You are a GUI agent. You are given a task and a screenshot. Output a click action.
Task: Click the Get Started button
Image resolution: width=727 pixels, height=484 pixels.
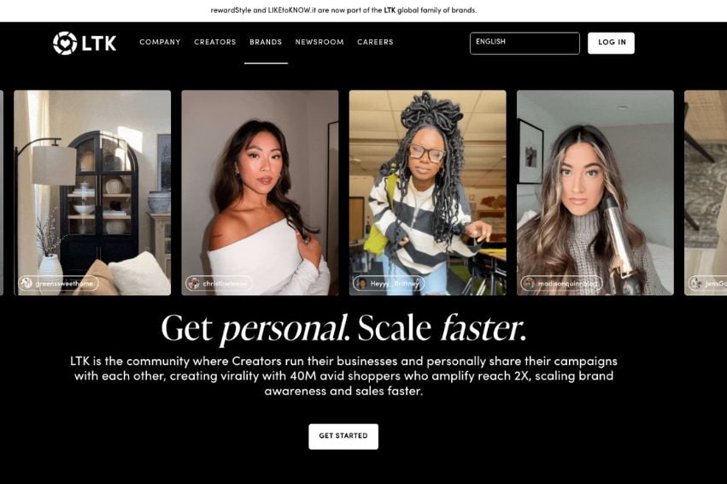[x=343, y=436]
